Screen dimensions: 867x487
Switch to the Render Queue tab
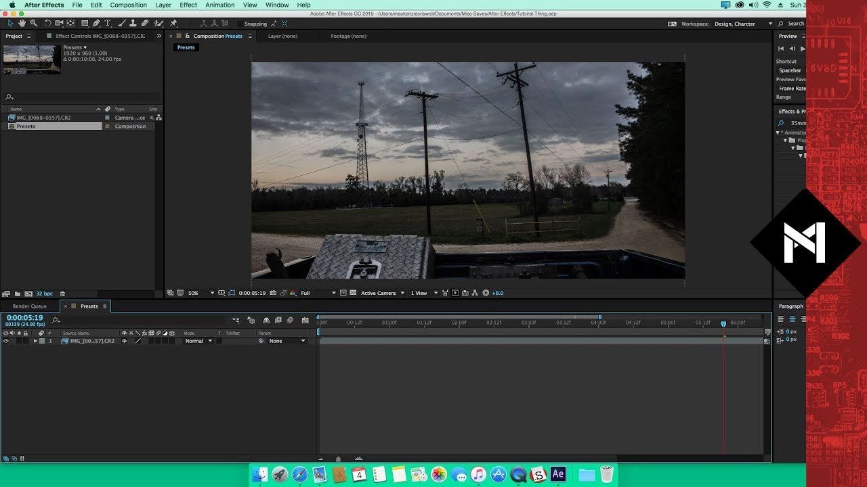tap(30, 306)
